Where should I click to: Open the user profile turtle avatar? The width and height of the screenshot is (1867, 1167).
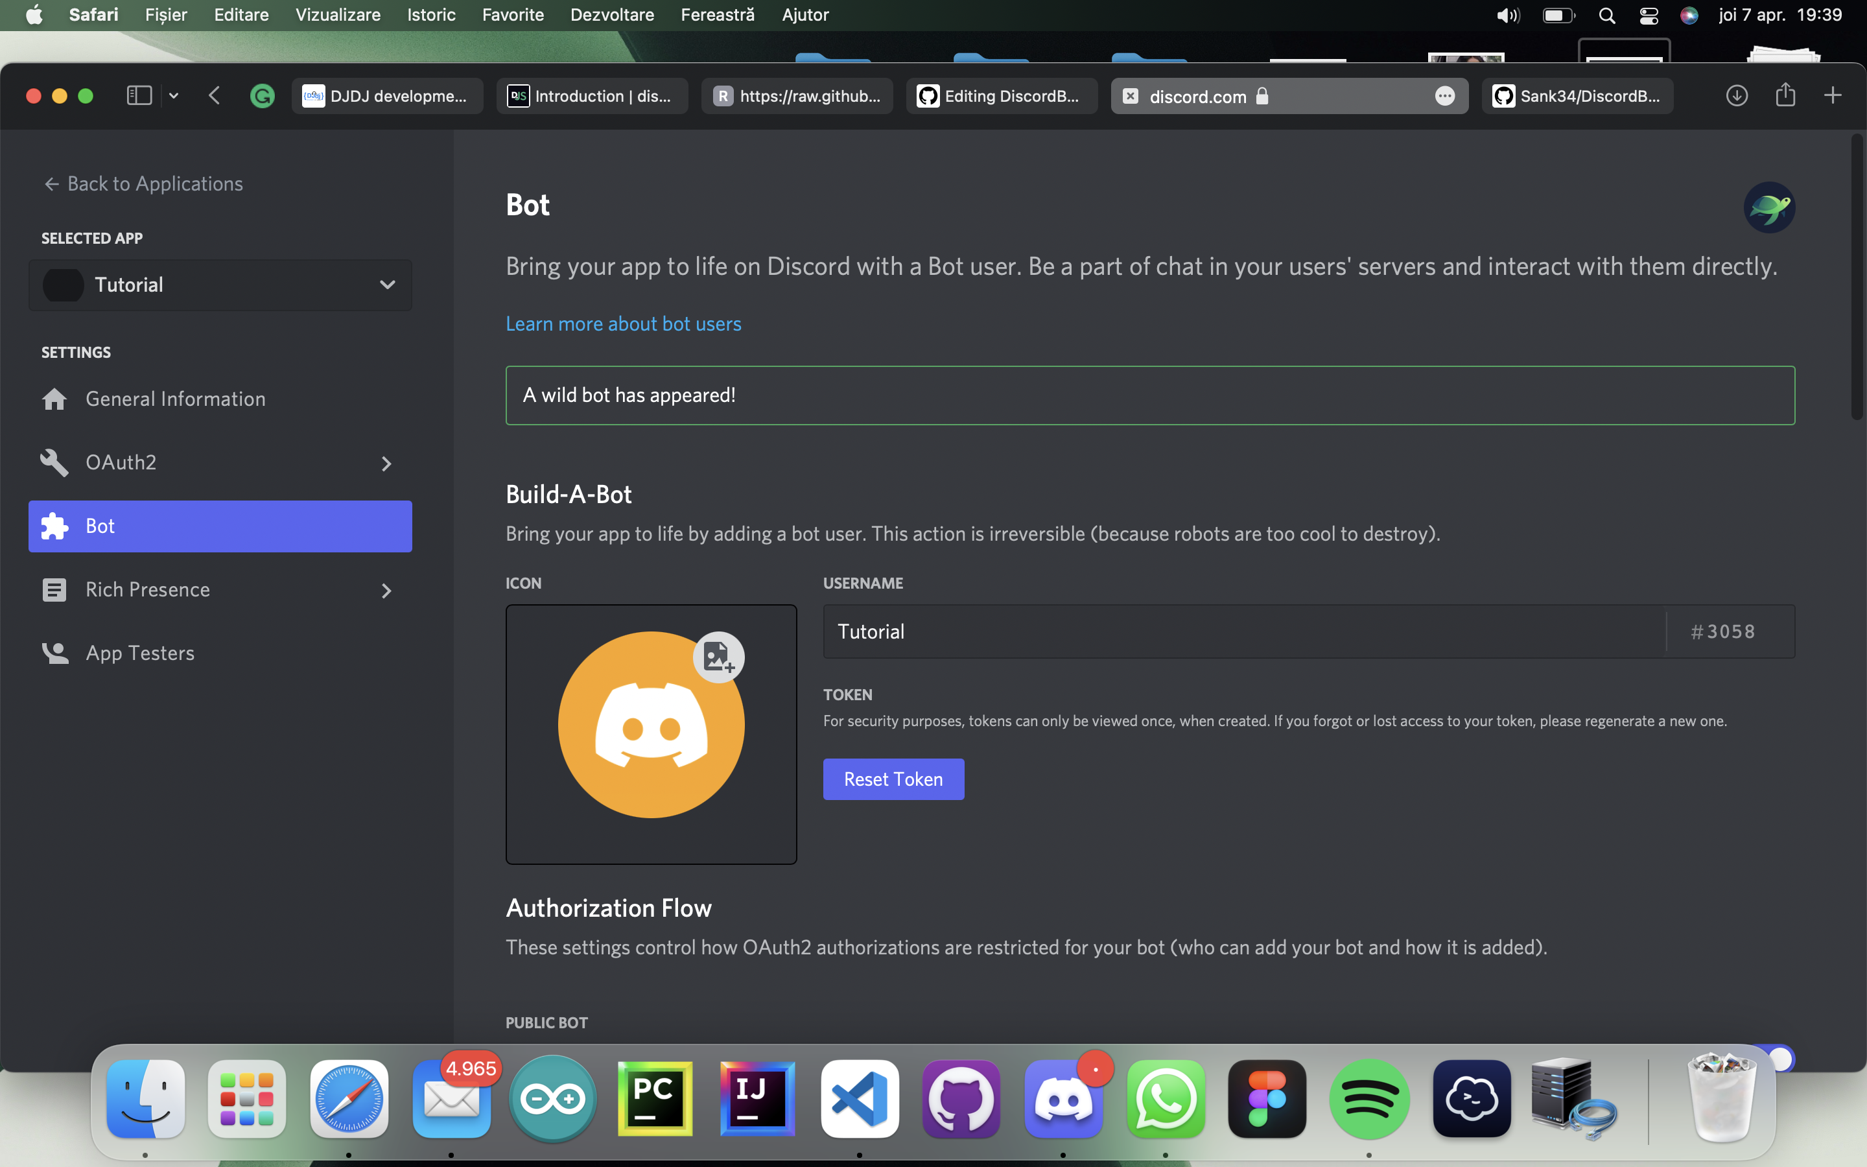tap(1769, 207)
